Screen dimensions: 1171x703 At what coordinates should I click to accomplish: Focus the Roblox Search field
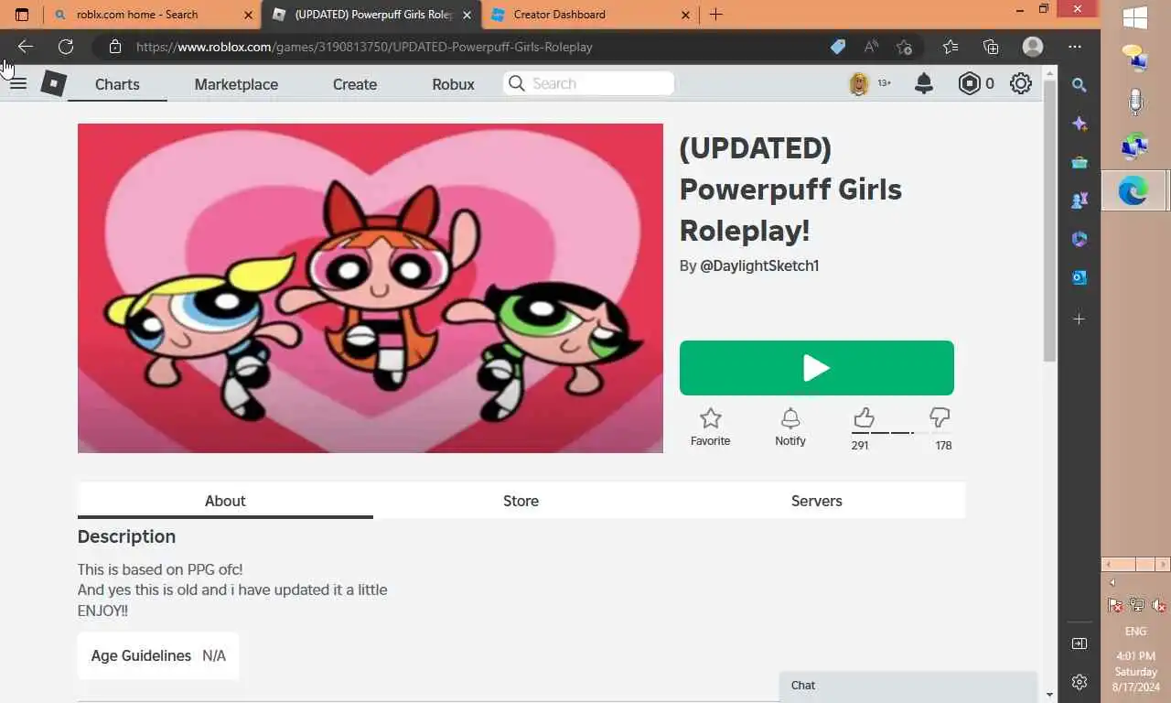click(588, 83)
